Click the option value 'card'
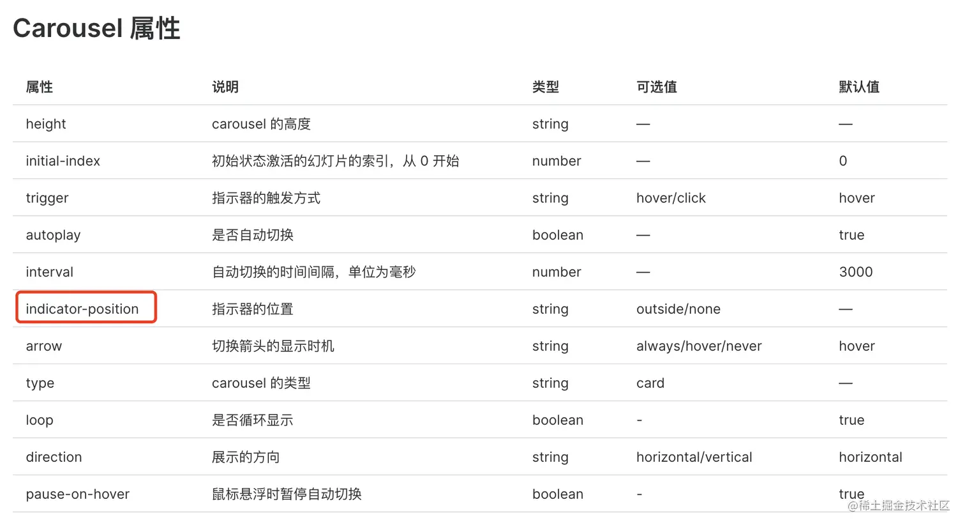This screenshot has width=965, height=527. tap(650, 383)
